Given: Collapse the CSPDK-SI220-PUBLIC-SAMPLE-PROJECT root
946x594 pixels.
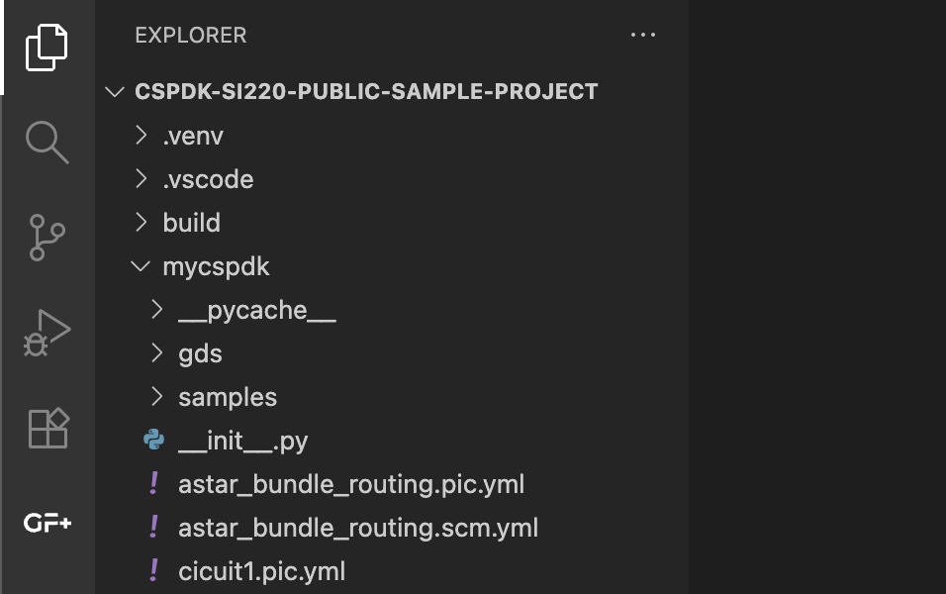Looking at the screenshot, I should click(x=115, y=90).
